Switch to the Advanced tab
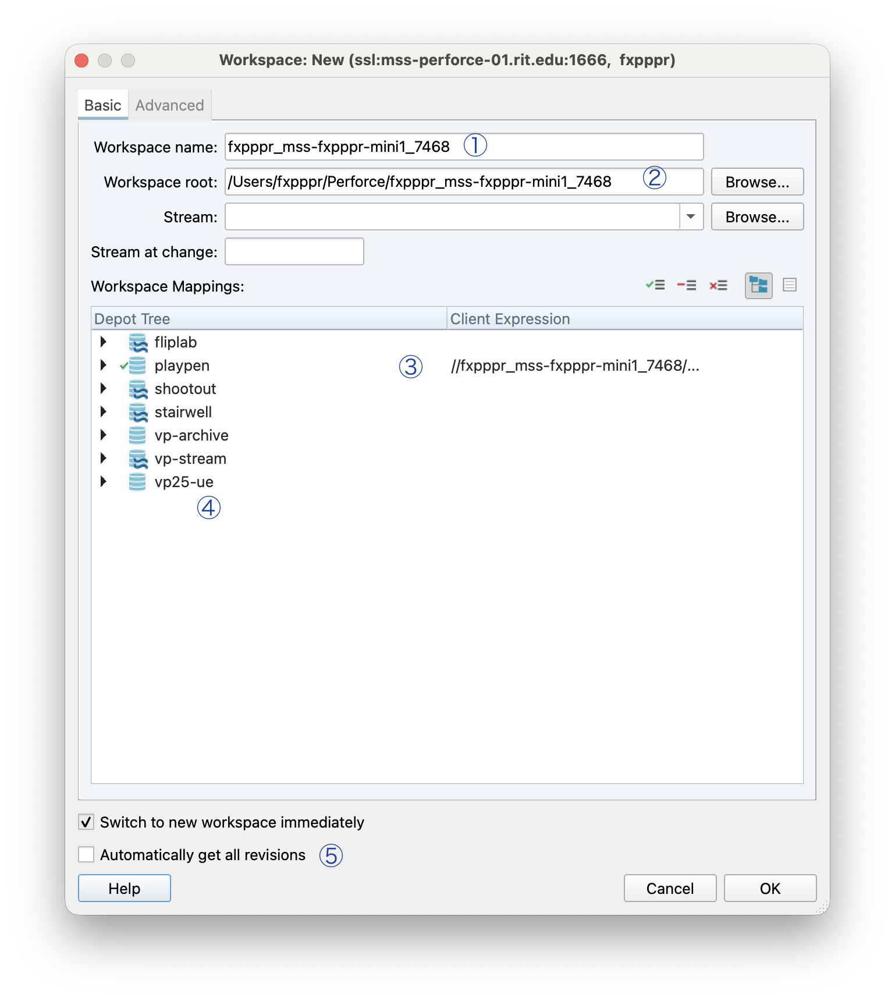 [169, 105]
